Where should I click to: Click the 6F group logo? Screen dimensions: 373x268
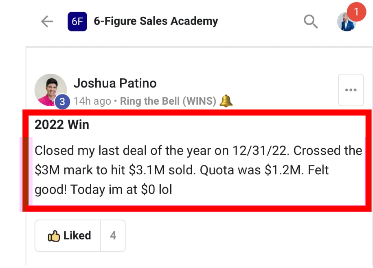(x=77, y=22)
